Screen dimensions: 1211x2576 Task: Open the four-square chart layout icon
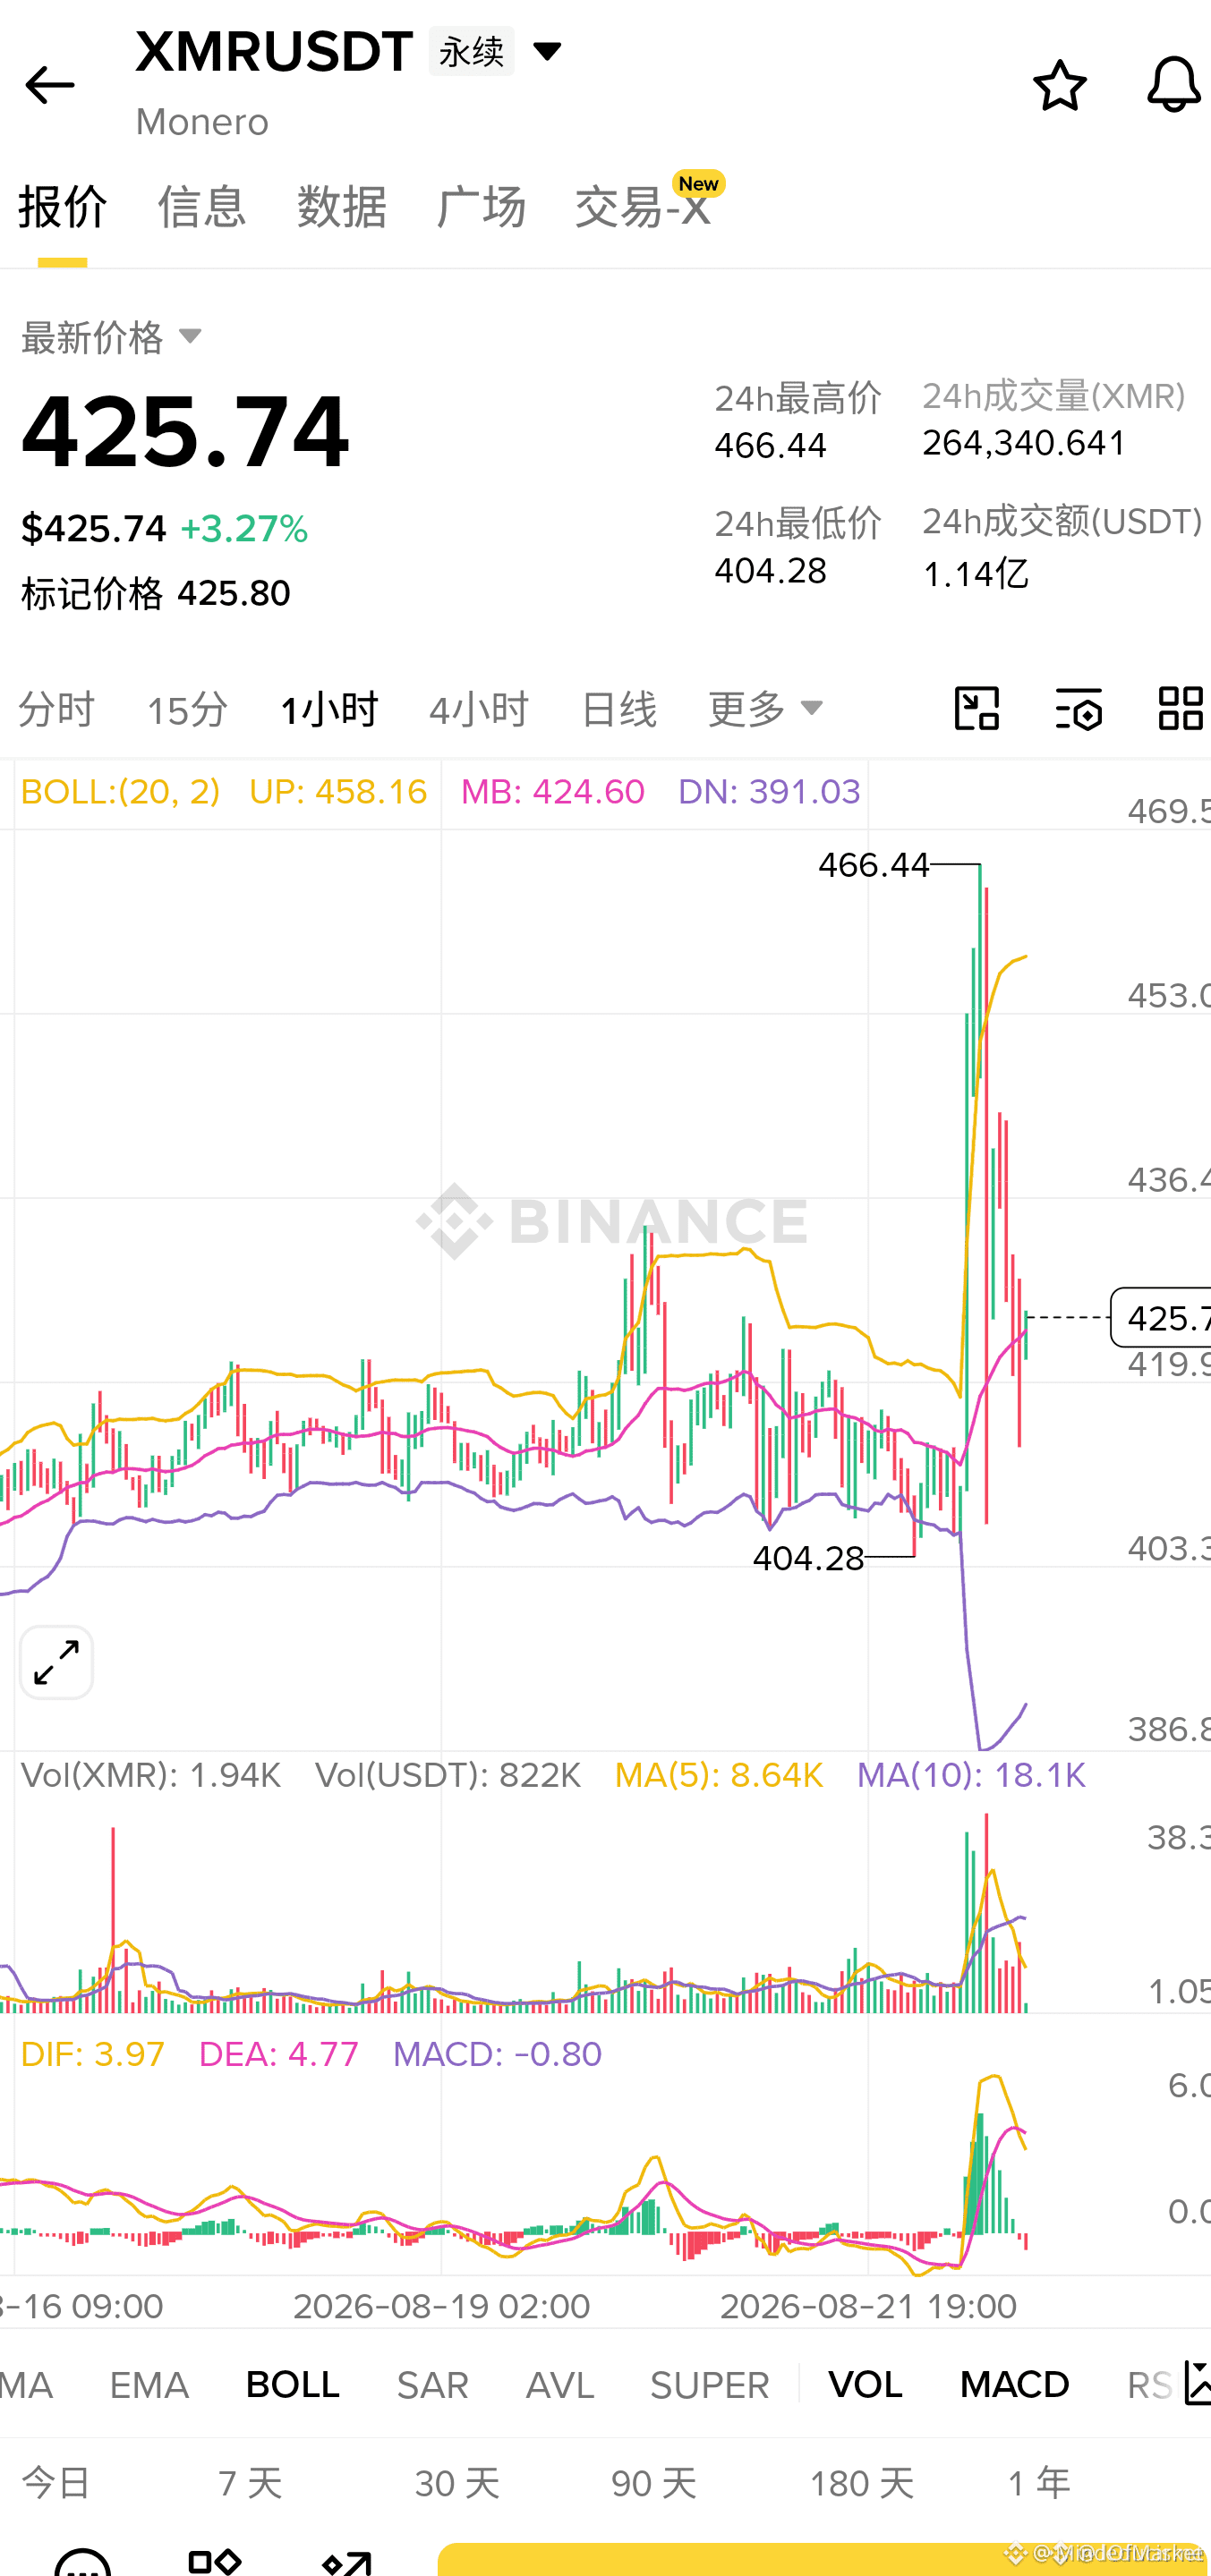coord(1180,709)
